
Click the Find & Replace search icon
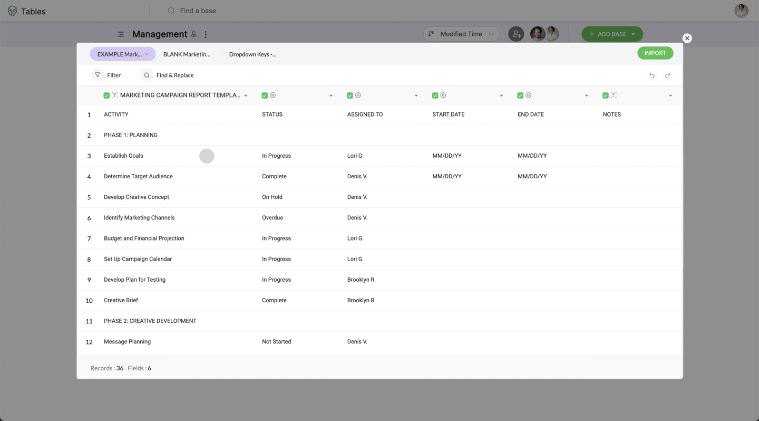tap(147, 75)
